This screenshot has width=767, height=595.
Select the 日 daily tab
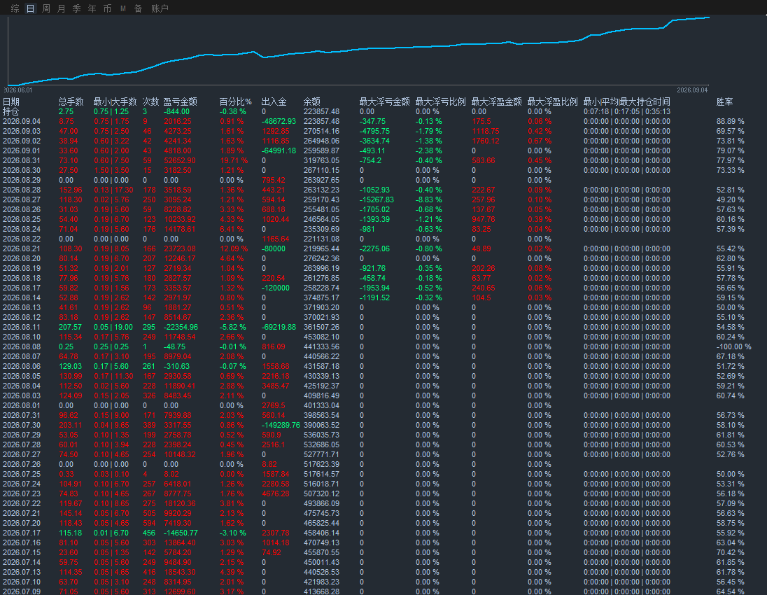[30, 8]
